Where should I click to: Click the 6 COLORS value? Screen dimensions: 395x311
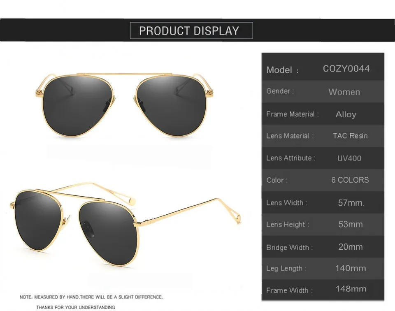coord(350,180)
